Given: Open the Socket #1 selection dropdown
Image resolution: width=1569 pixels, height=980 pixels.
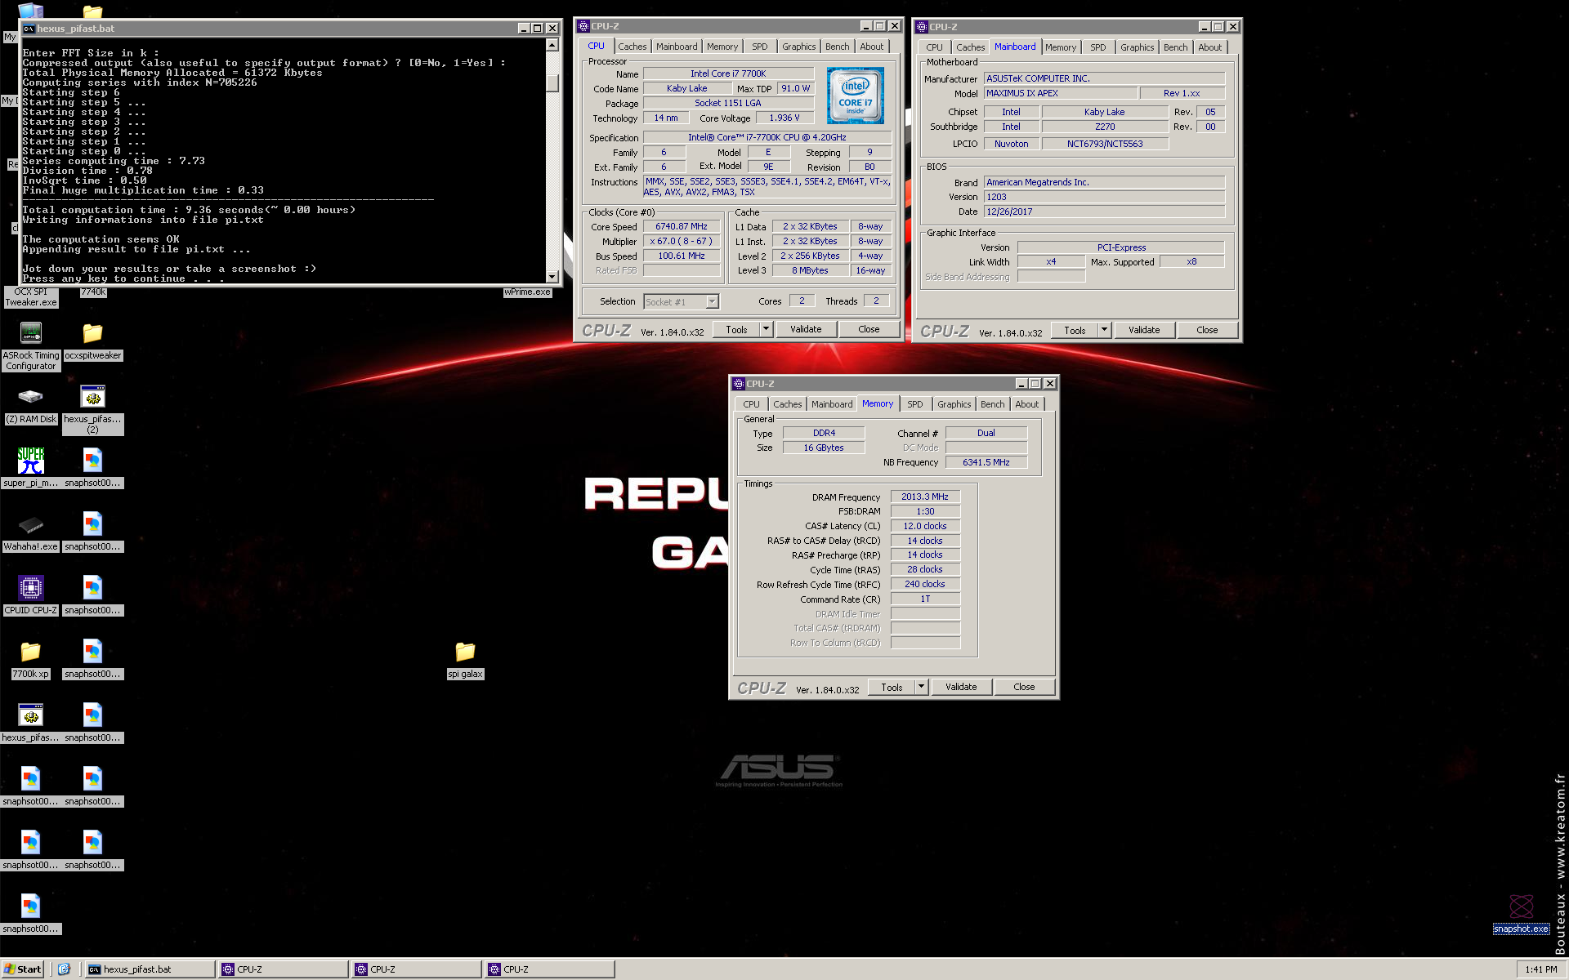Looking at the screenshot, I should click(713, 302).
